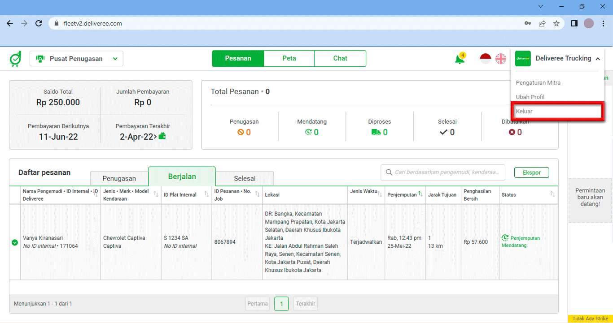
Task: Sort by Jenis Merk Model Kendaraan column
Action: point(156,195)
